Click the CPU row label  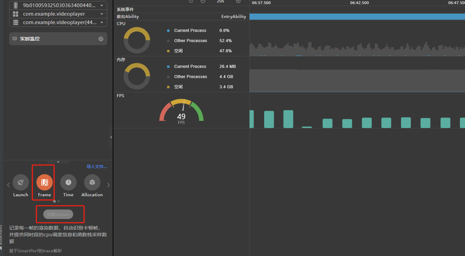[x=121, y=24]
